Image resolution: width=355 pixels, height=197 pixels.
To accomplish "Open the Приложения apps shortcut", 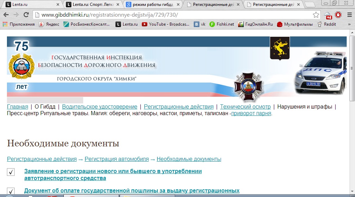I will pyautogui.click(x=19, y=24).
